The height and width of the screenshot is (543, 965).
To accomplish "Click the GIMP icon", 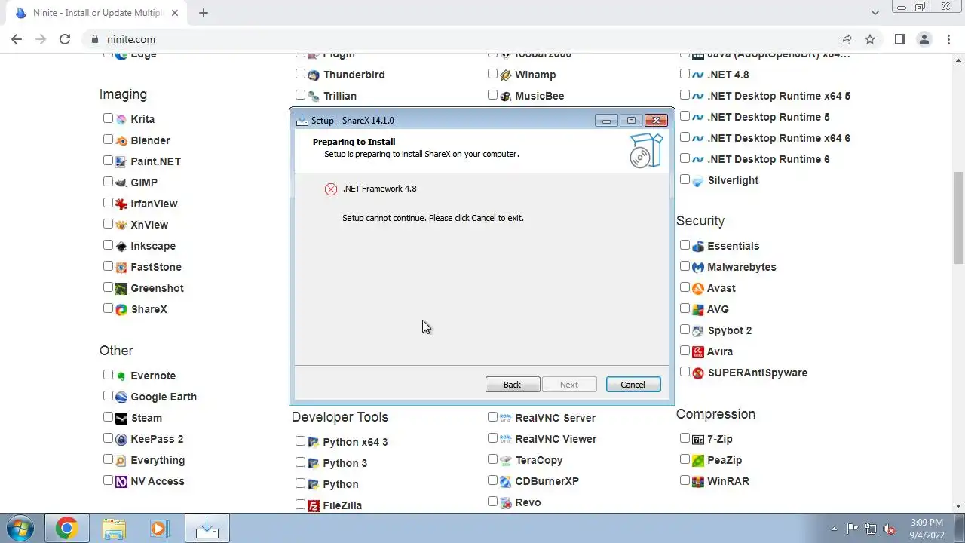I will tap(121, 183).
